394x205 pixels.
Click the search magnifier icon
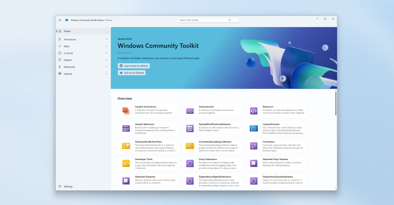pos(229,20)
